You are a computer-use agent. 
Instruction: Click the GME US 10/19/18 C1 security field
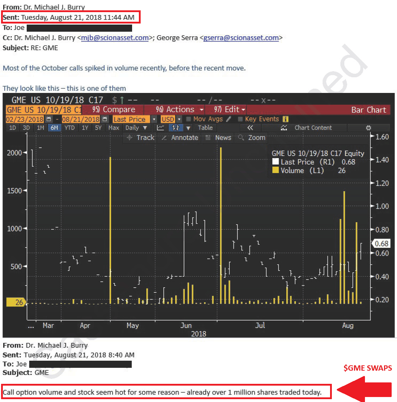[x=44, y=110]
